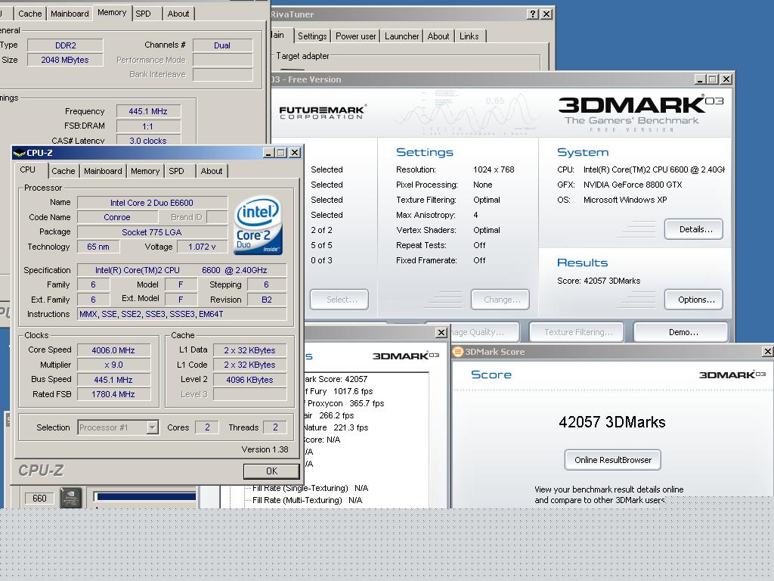Click the memory Type value DDR2
Screen dimensions: 774x581
(x=65, y=45)
